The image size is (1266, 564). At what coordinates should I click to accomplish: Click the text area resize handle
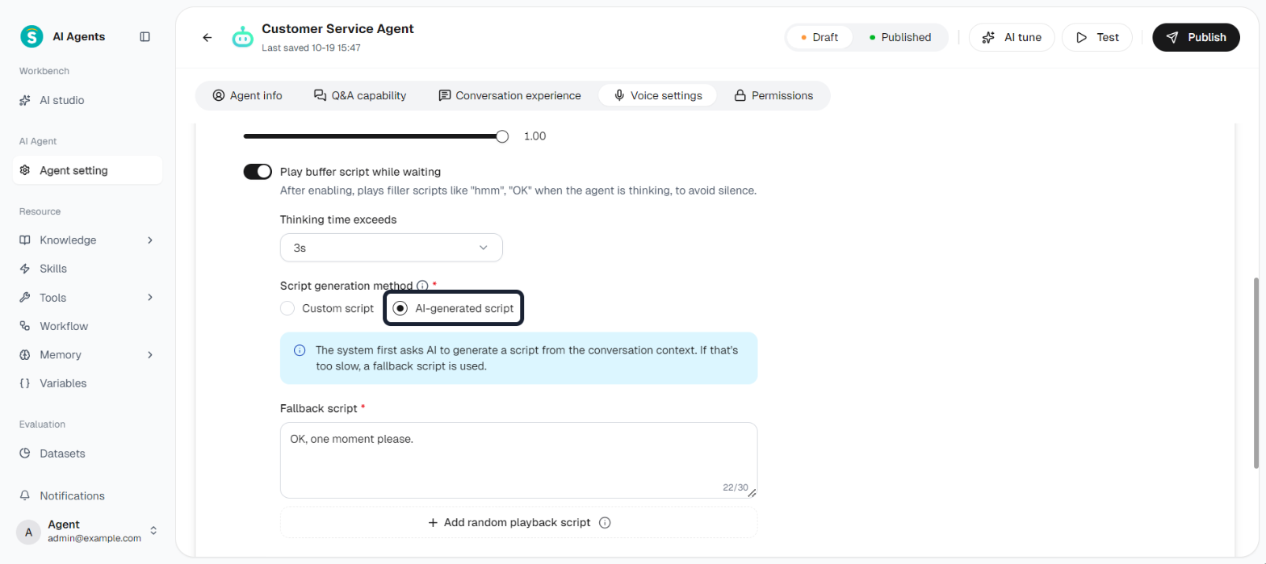click(x=752, y=493)
